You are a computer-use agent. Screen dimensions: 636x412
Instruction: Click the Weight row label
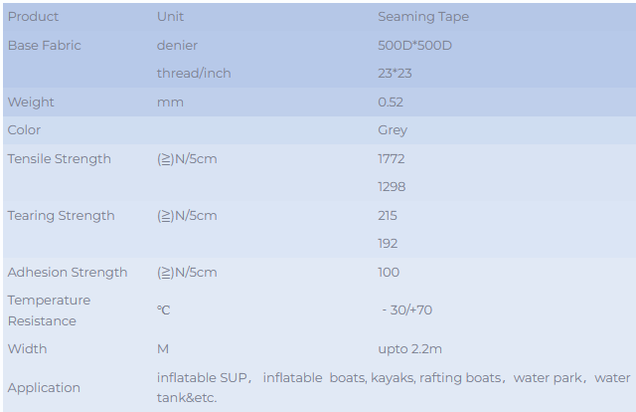click(x=31, y=103)
